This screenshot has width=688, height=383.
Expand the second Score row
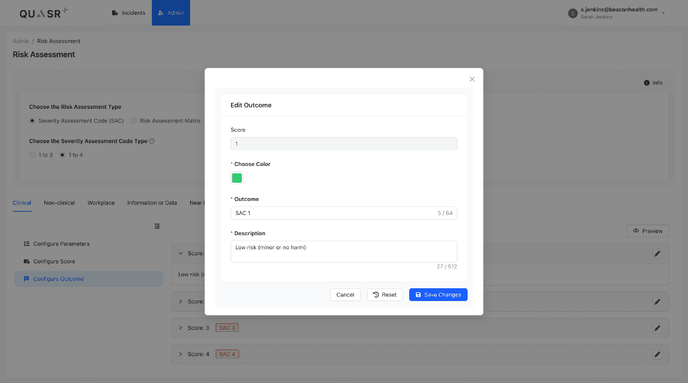click(180, 302)
